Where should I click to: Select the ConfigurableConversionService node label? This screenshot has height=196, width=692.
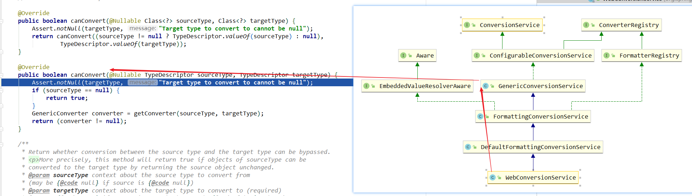[x=540, y=55]
